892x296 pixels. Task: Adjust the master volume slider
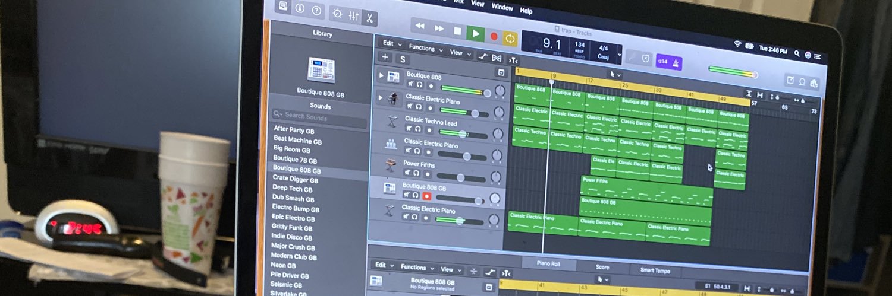pyautogui.click(x=733, y=71)
